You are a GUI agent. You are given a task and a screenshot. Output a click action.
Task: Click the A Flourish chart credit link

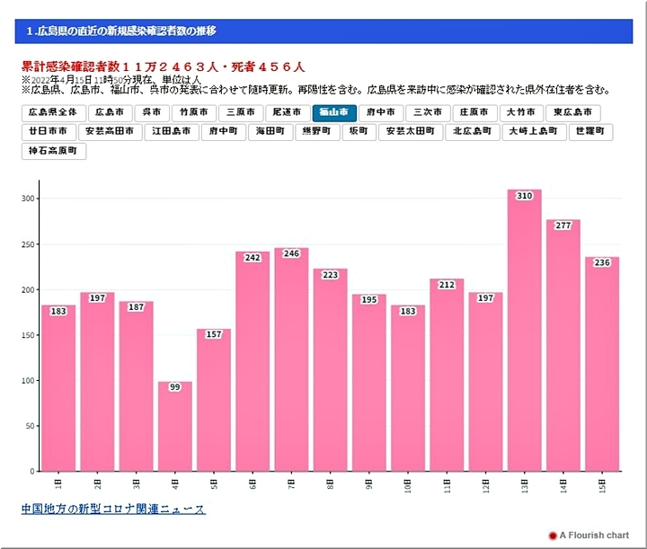[x=594, y=535]
